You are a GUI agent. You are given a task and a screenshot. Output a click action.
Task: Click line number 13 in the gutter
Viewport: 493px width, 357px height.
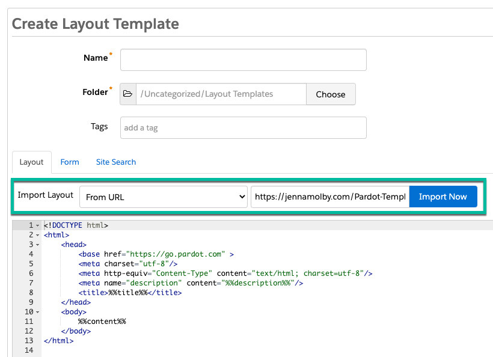28,341
